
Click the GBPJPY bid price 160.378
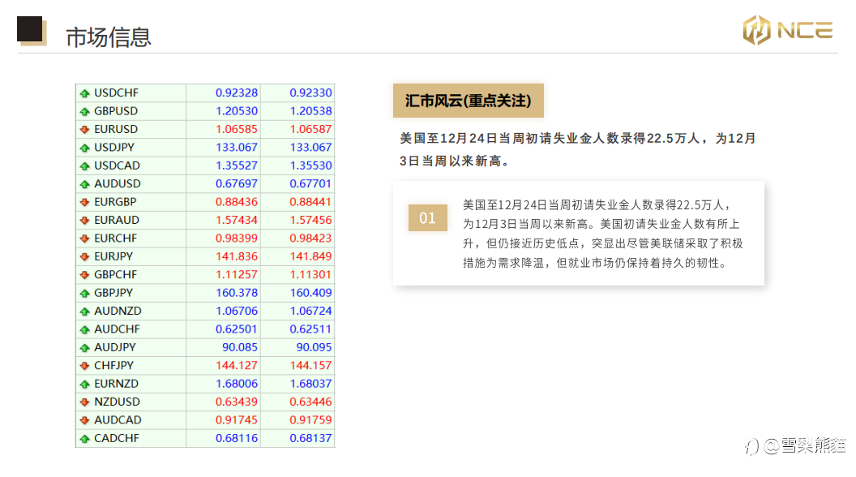pyautogui.click(x=237, y=292)
